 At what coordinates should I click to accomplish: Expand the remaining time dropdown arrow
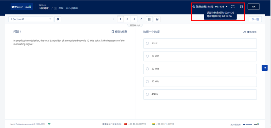(227, 7)
